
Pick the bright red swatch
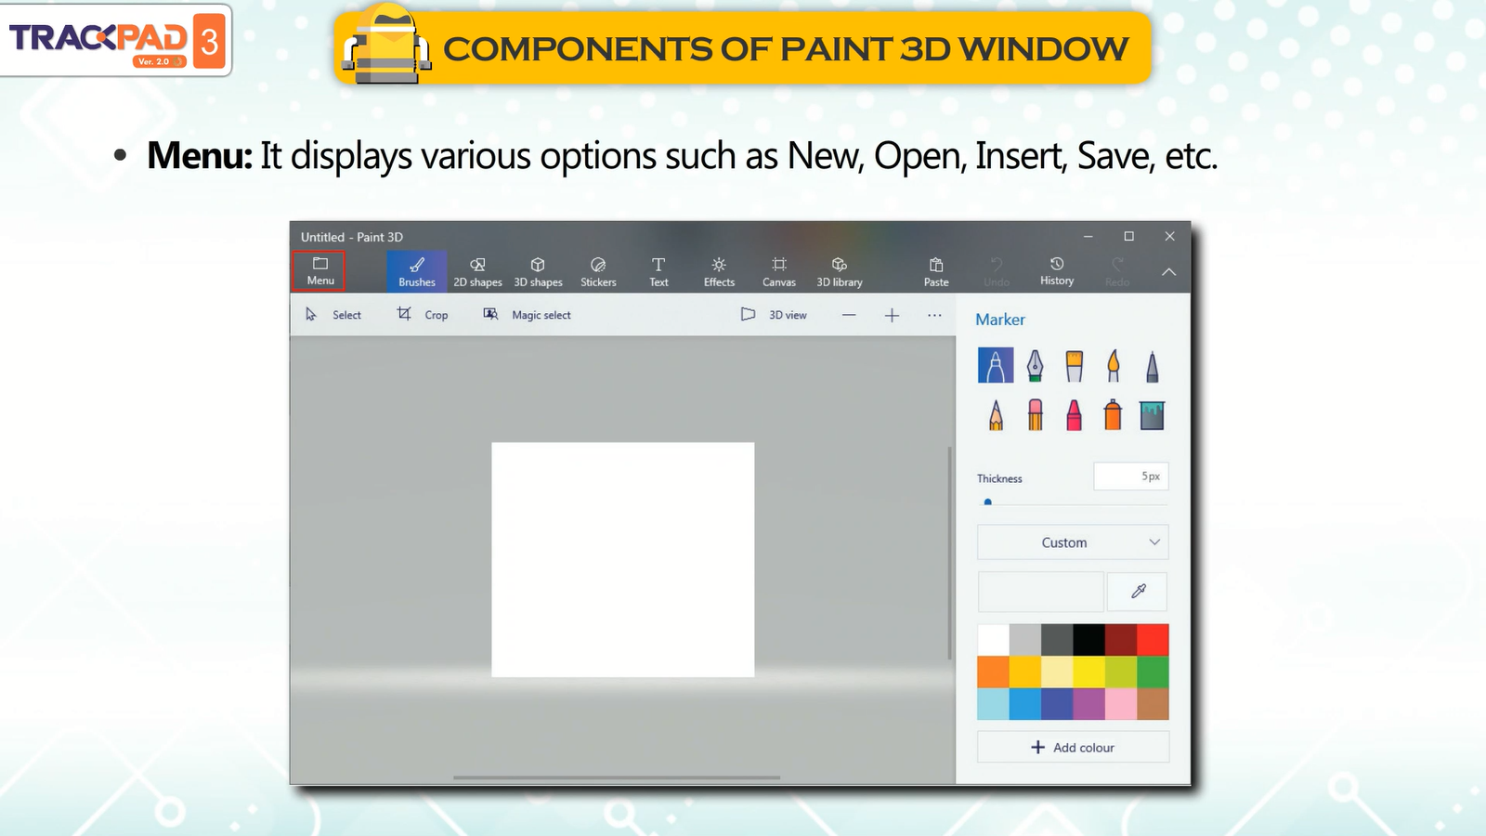click(1153, 640)
